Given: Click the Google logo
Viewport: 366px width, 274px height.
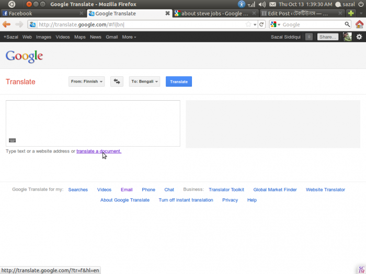Looking at the screenshot, I should (x=24, y=56).
